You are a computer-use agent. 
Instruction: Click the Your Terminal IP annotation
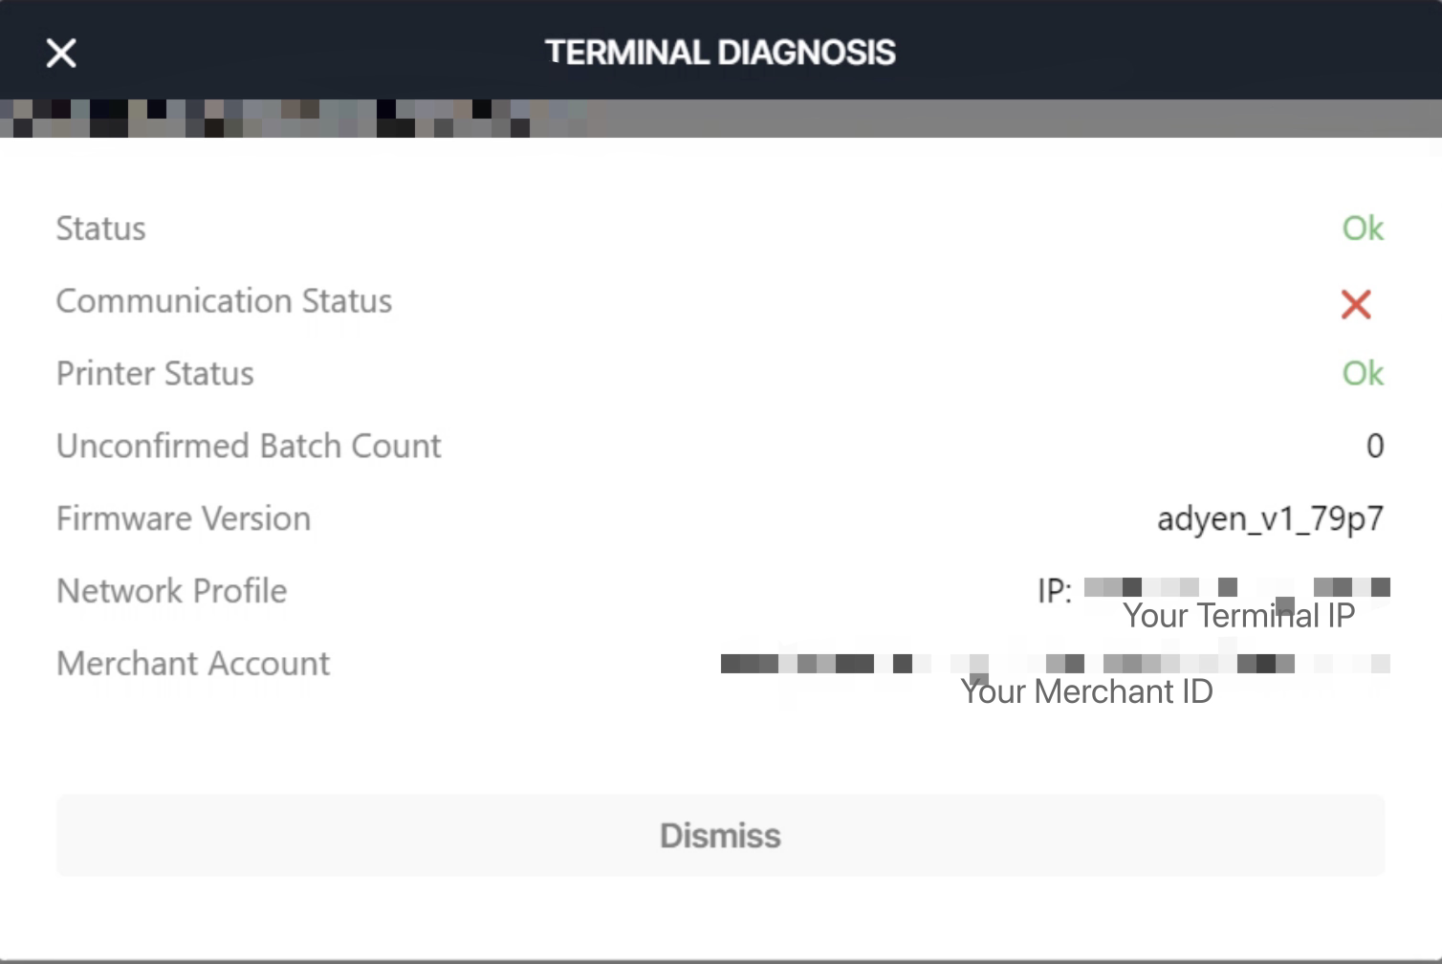tap(1238, 617)
